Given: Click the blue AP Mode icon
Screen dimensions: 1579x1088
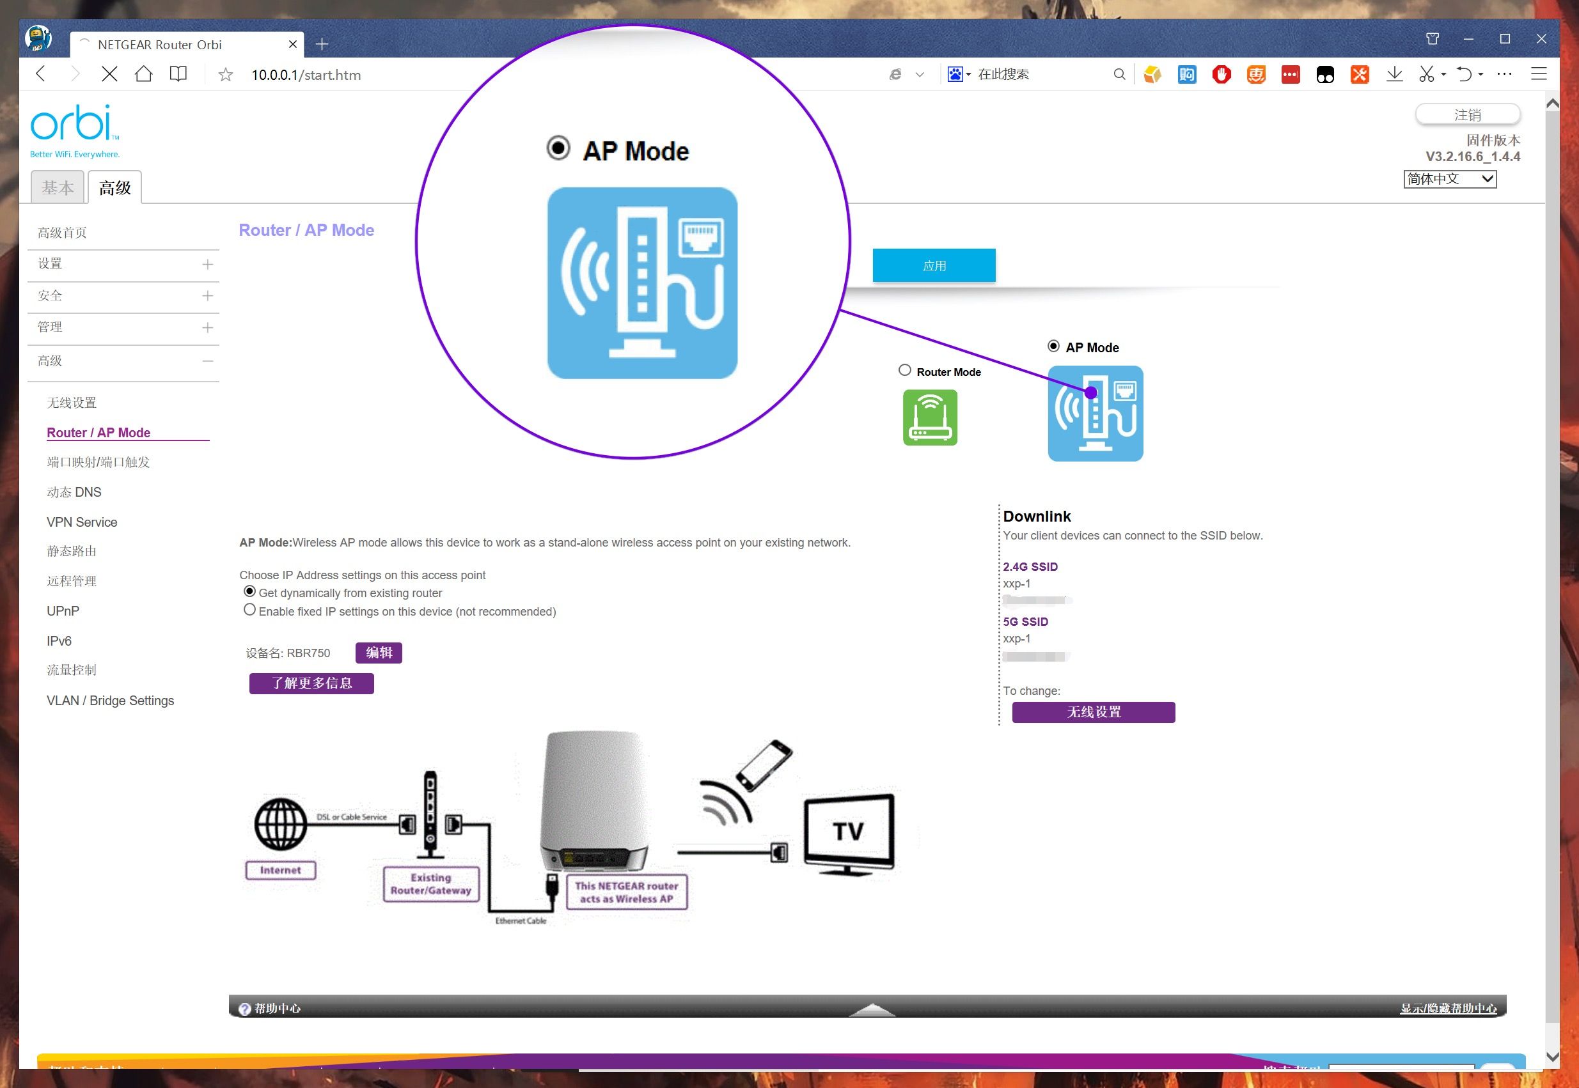Looking at the screenshot, I should click(1096, 413).
